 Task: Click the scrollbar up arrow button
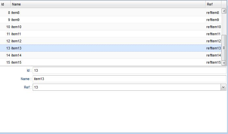pos(224,11)
